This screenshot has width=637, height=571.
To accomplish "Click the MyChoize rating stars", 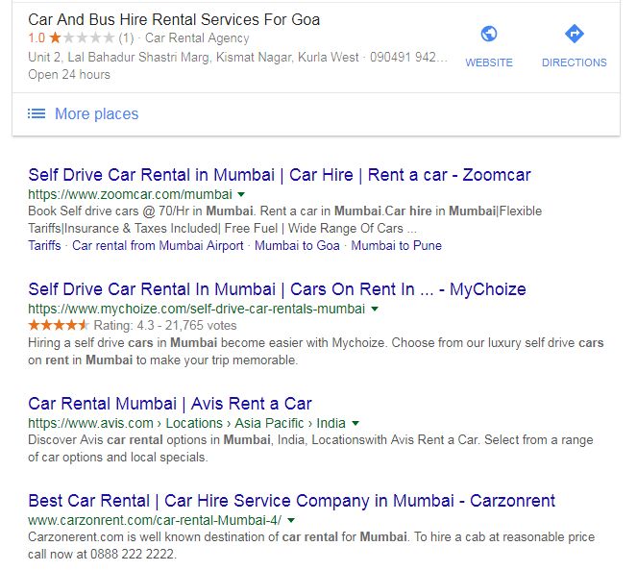I will [59, 325].
